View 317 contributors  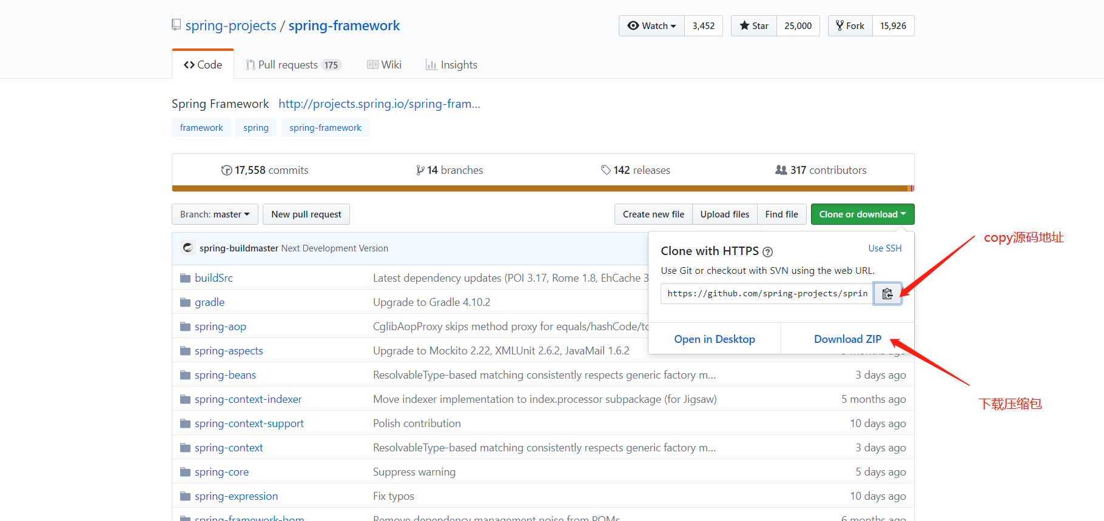coord(821,170)
